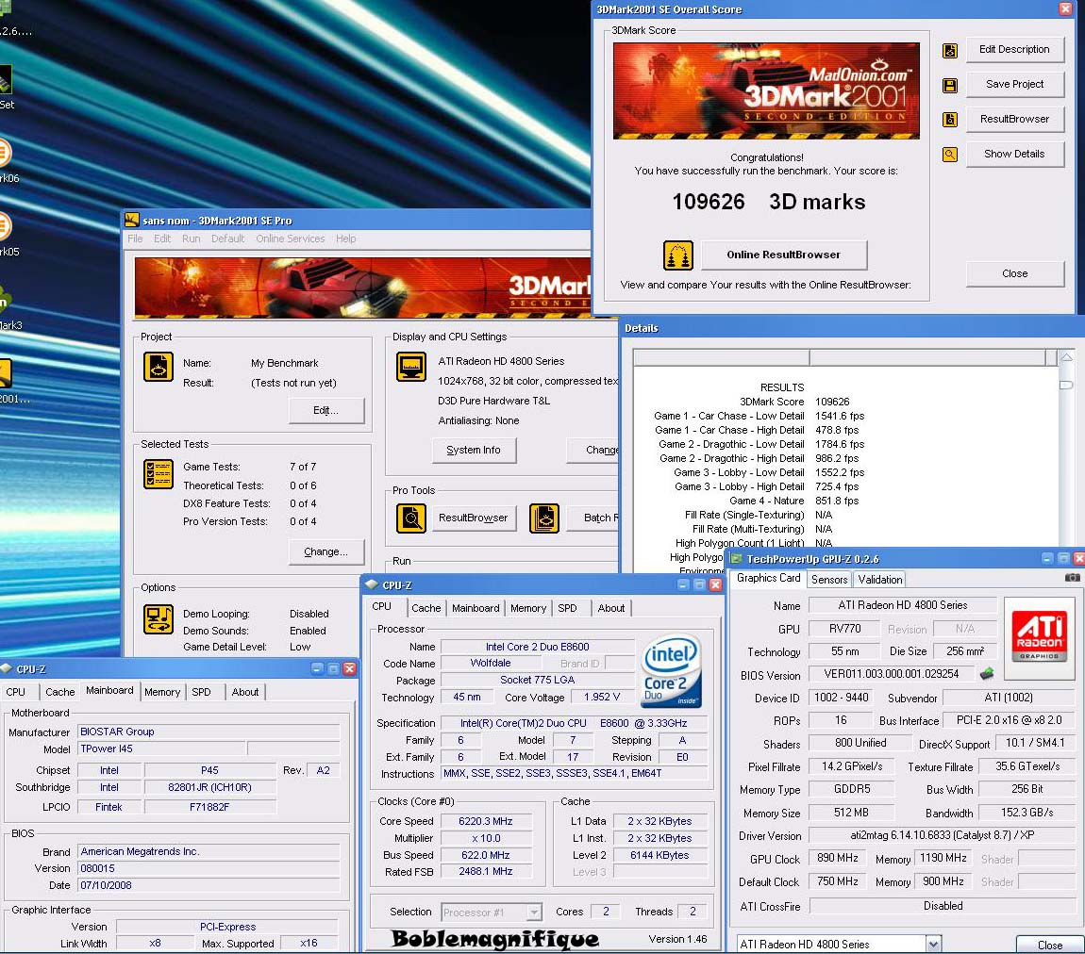This screenshot has height=954, width=1085.
Task: Click the BIOS save chip icon in GPU-Z
Action: [987, 673]
